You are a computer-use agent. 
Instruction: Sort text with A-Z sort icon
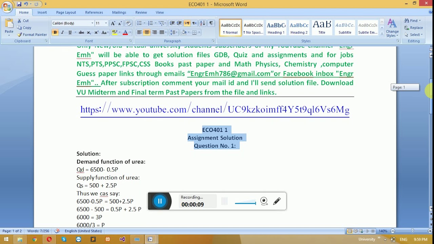(202, 23)
